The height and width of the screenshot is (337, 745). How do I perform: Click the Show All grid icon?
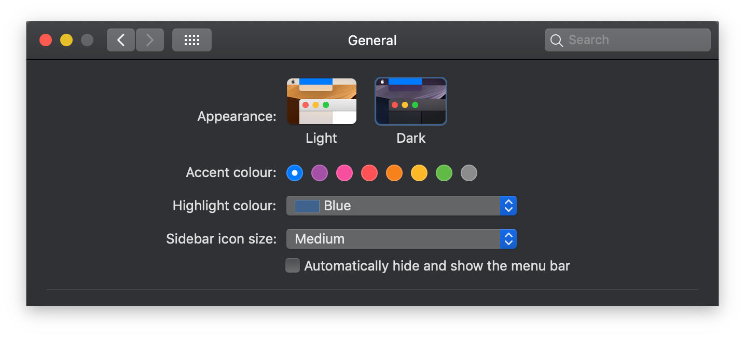191,39
